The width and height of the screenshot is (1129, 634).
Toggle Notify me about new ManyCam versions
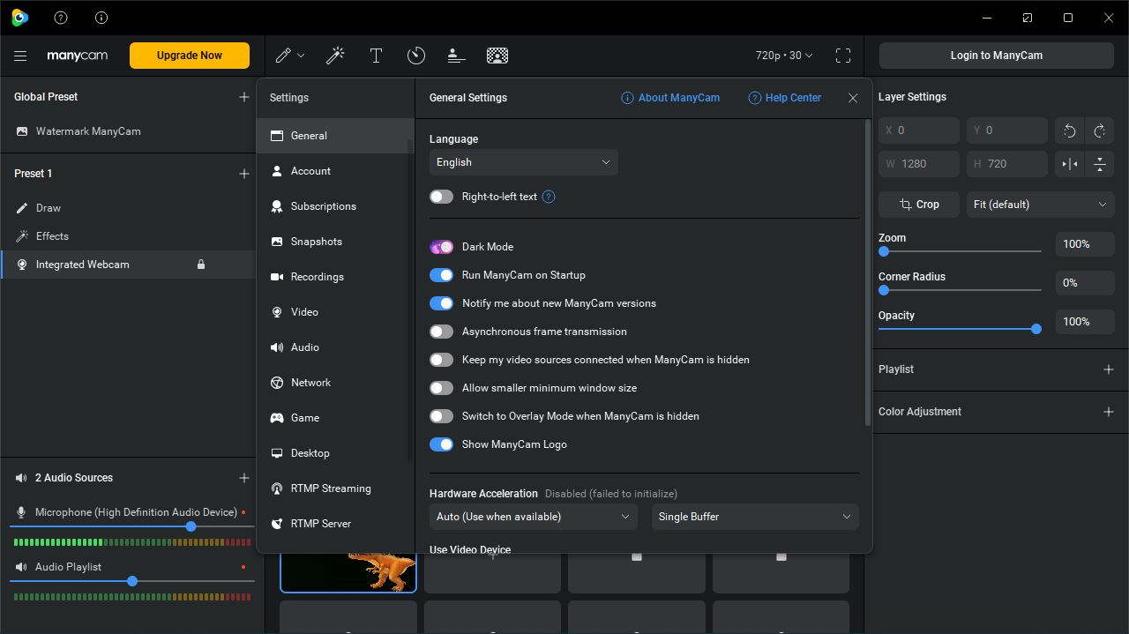pyautogui.click(x=441, y=303)
